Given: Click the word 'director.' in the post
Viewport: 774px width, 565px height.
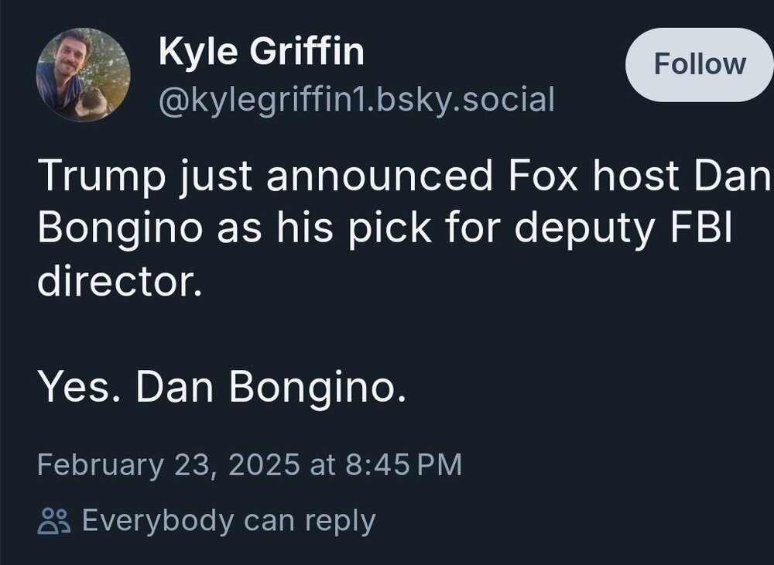Looking at the screenshot, I should (119, 283).
